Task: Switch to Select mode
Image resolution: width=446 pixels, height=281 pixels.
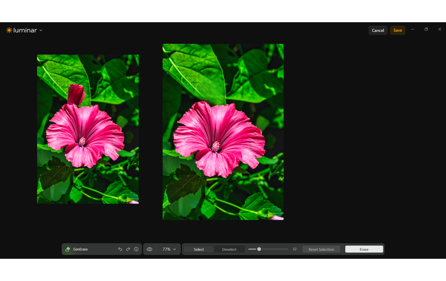Action: click(x=199, y=249)
